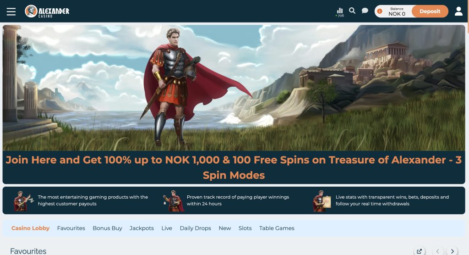This screenshot has height=255, width=469.
Task: Open the chat speech-bubble icon
Action: 365,11
